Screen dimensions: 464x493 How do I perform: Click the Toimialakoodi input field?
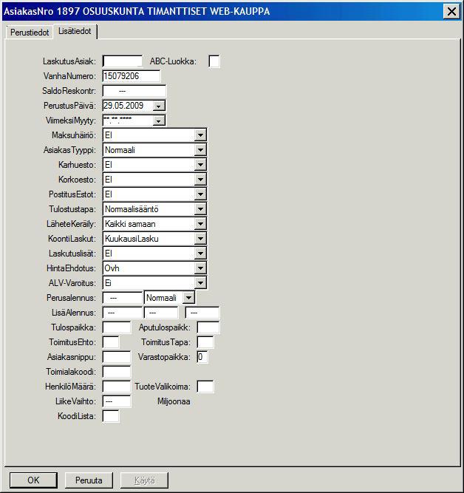pyautogui.click(x=116, y=372)
